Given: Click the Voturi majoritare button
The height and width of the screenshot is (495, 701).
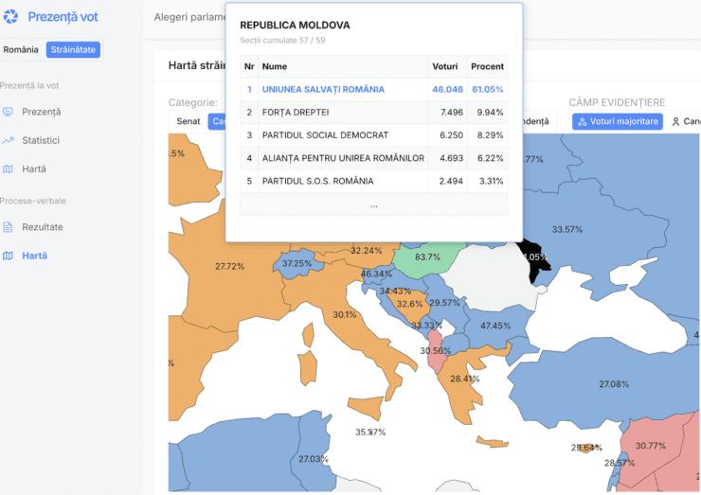Looking at the screenshot, I should coord(617,122).
